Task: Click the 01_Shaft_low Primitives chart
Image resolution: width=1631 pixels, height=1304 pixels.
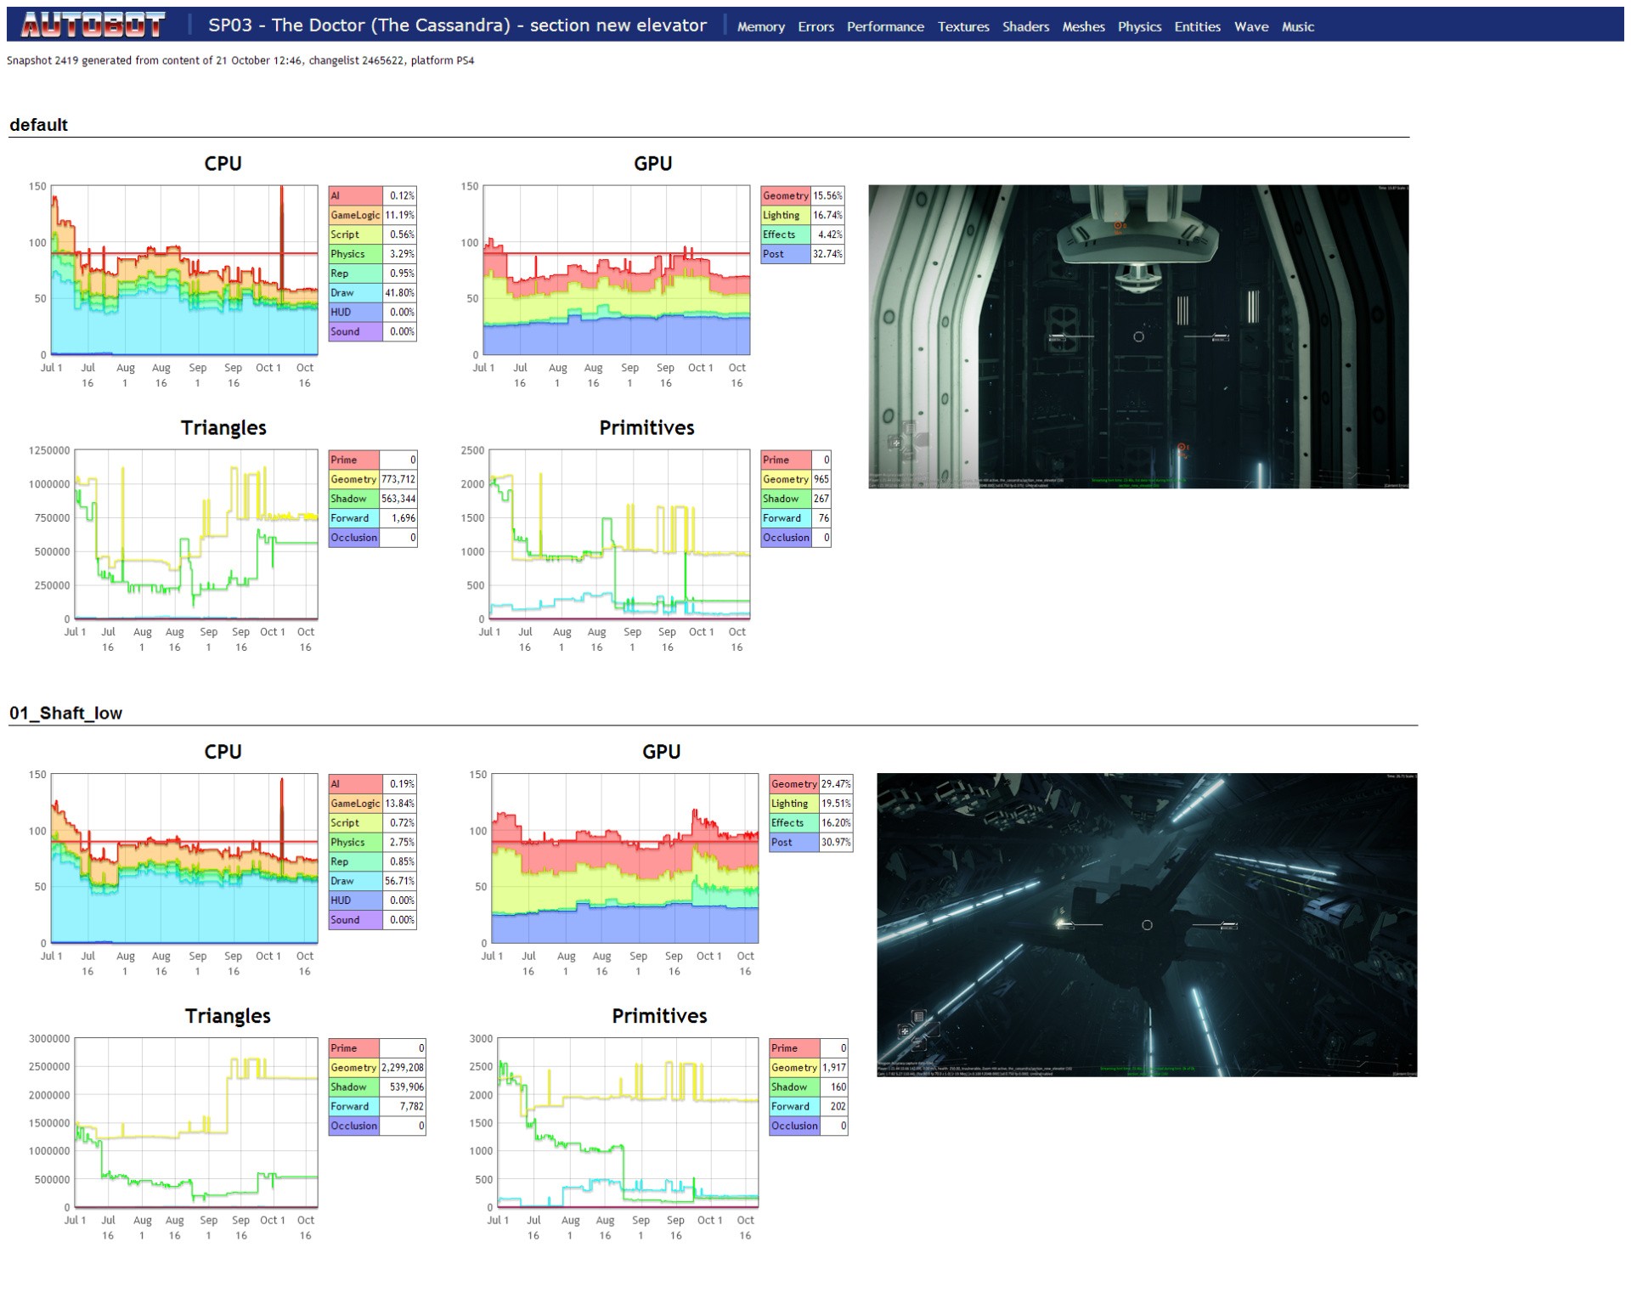Action: coord(627,1121)
